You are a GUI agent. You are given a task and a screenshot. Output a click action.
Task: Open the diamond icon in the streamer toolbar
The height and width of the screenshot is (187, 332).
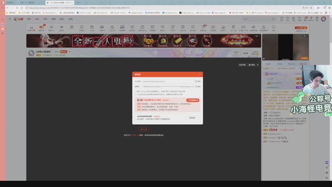tap(162, 27)
